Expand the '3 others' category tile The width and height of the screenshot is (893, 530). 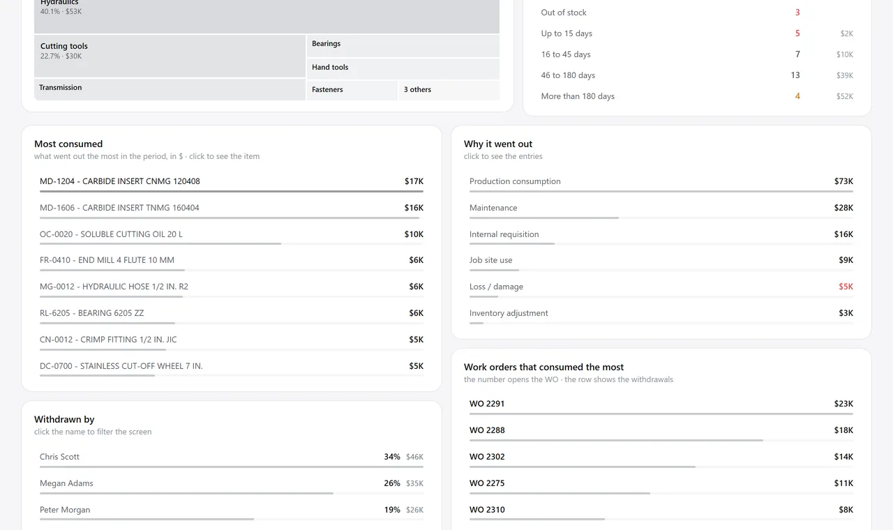pyautogui.click(x=449, y=90)
